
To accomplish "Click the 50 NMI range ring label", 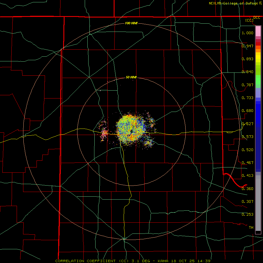I will pyautogui.click(x=131, y=77).
